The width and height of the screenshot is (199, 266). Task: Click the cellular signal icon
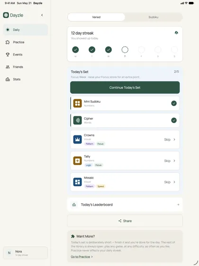tap(182, 3)
